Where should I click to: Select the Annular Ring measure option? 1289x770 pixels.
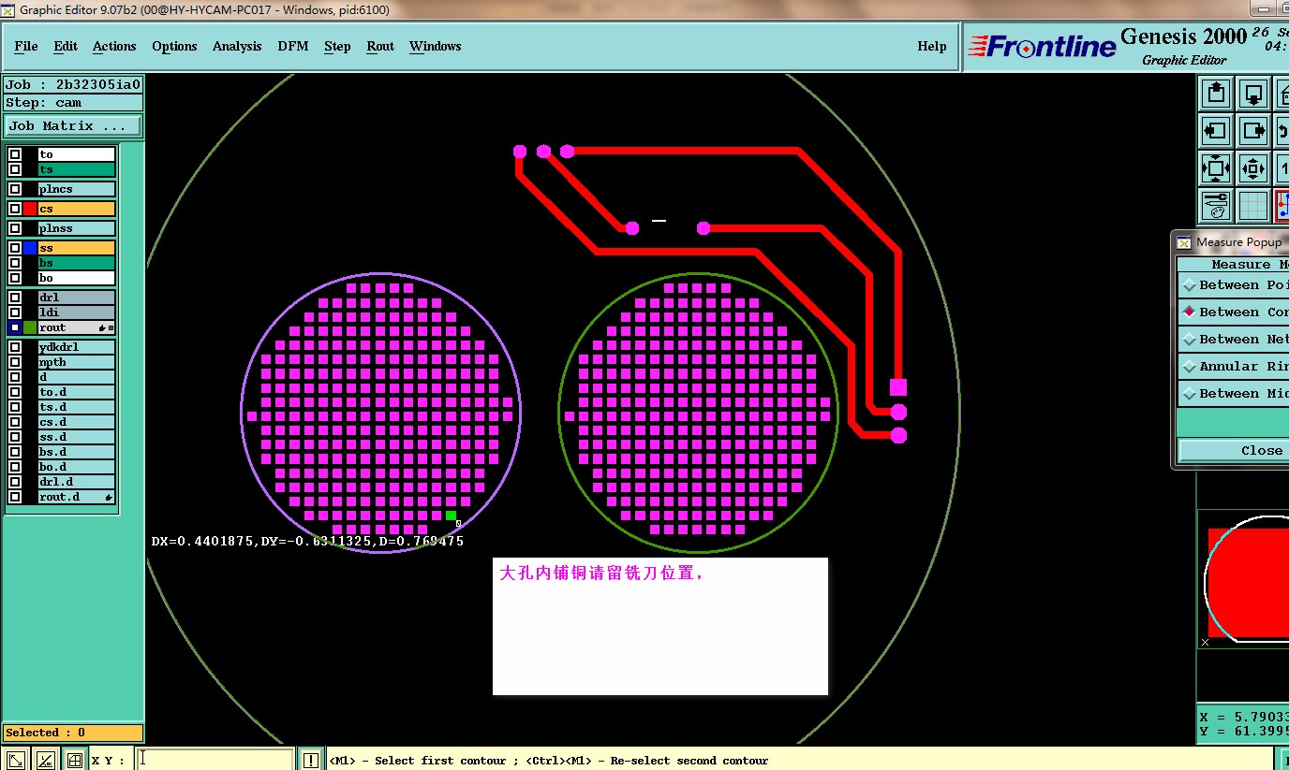1233,367
